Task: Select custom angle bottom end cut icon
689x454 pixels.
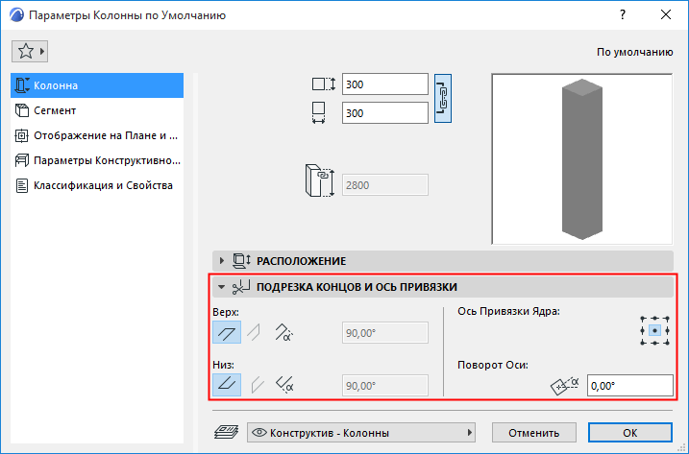Action: pos(284,385)
